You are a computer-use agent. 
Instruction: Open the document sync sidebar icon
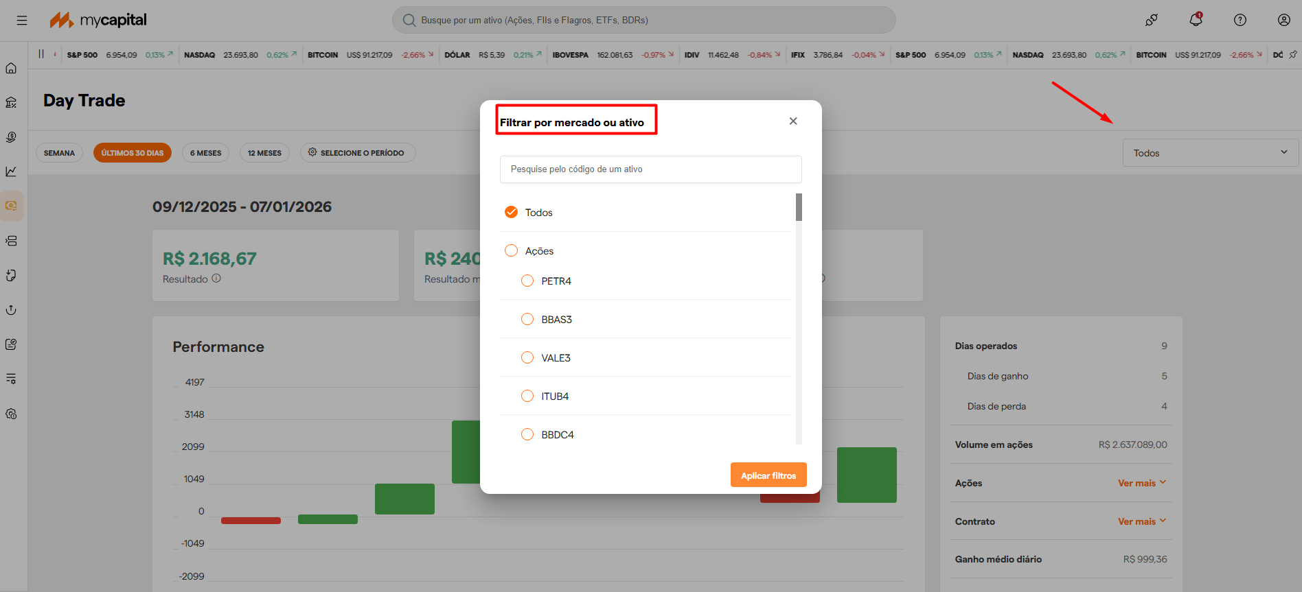[11, 275]
